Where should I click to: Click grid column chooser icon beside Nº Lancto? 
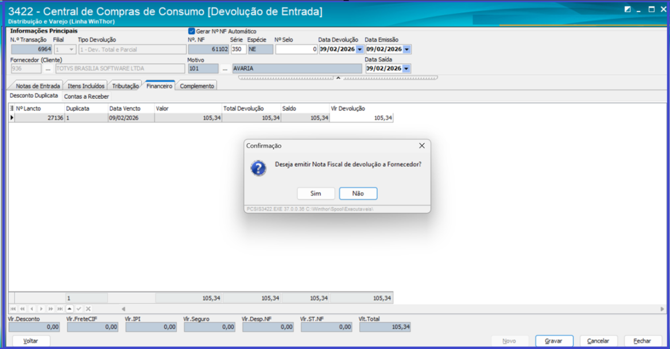[x=11, y=108]
